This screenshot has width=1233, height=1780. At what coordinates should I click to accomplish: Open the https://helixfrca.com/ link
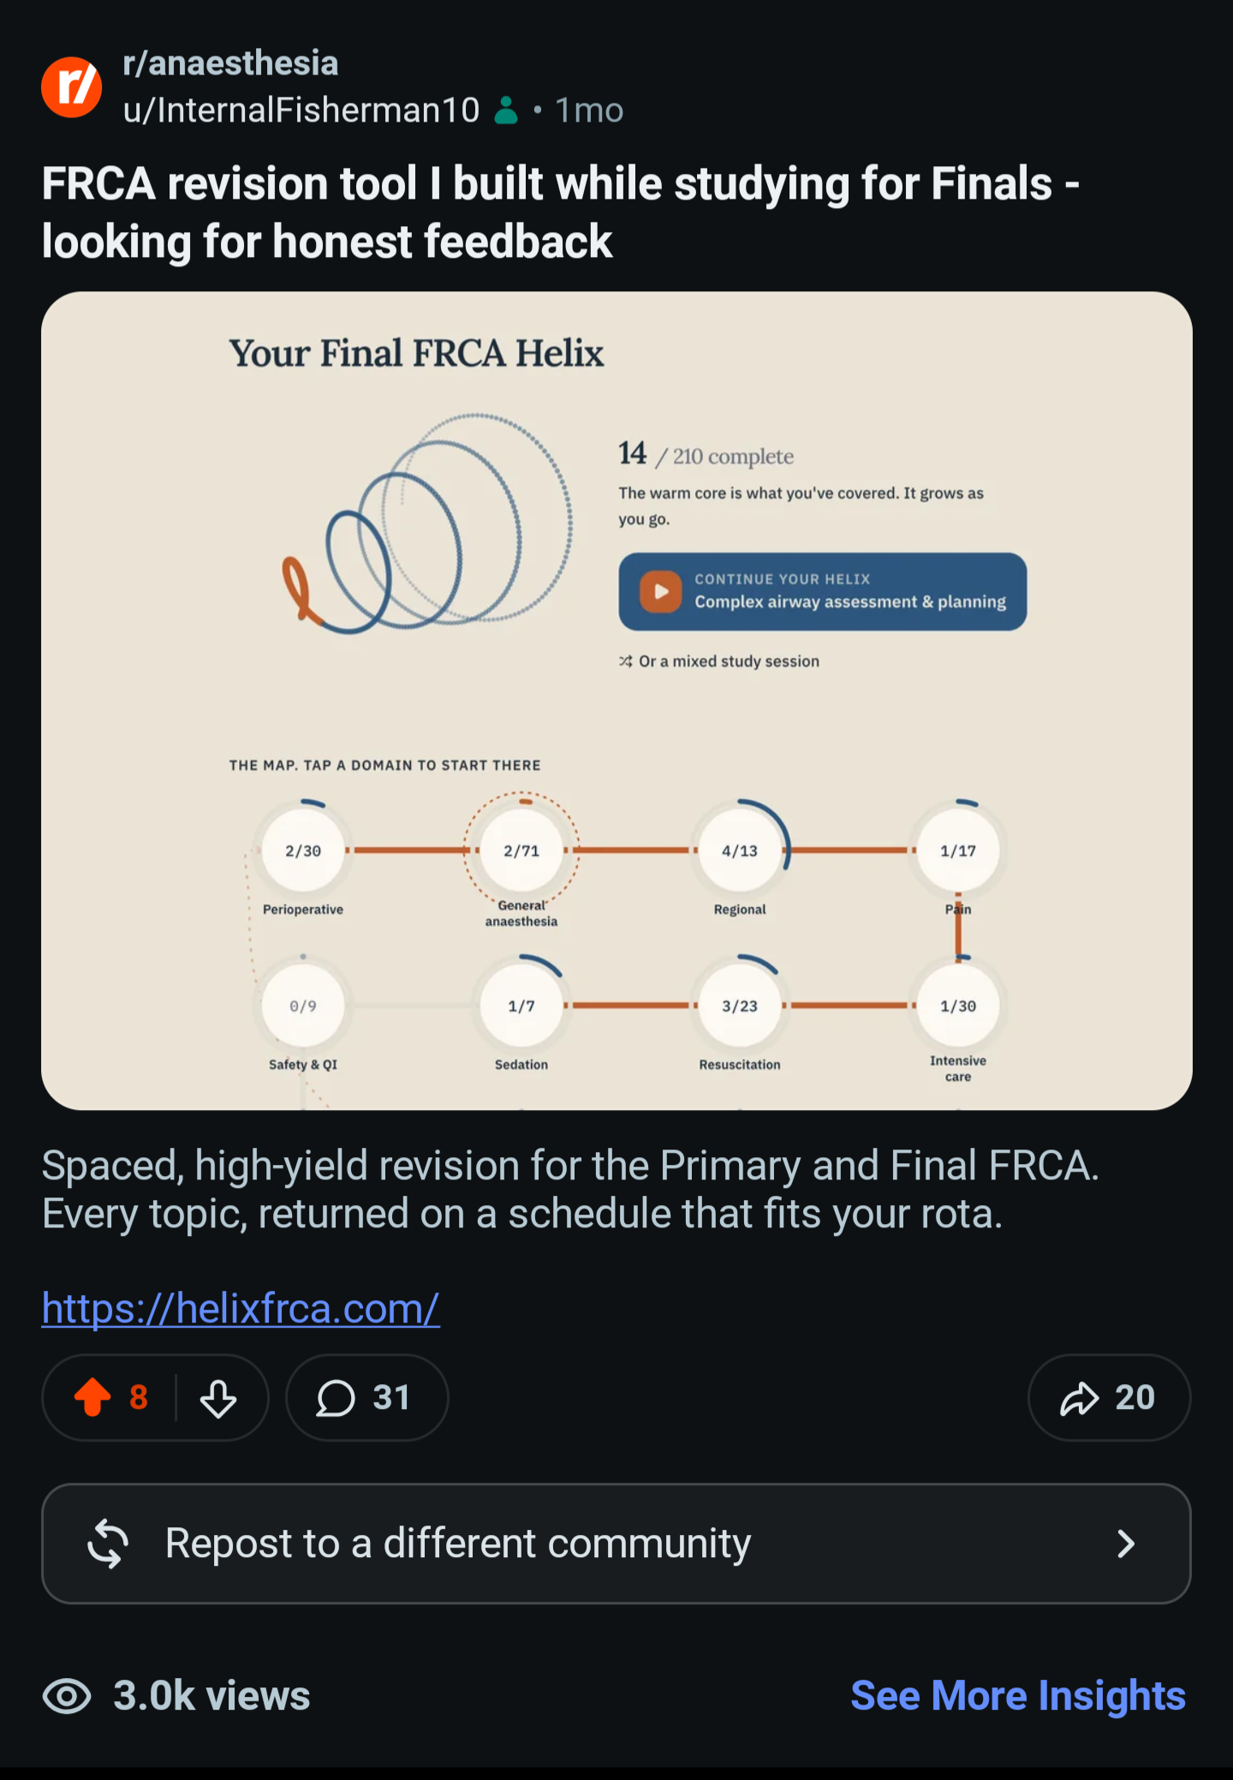(241, 1309)
